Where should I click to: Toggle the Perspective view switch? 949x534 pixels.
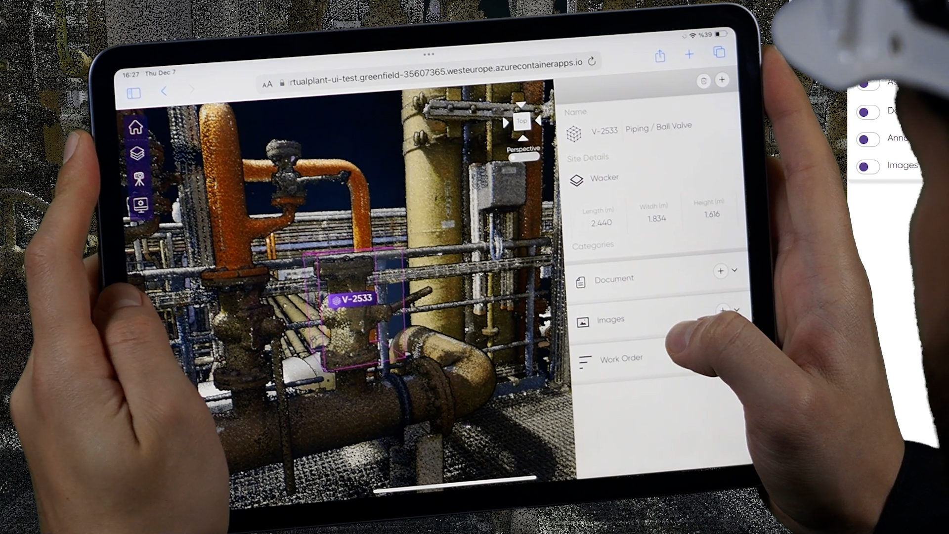(524, 157)
